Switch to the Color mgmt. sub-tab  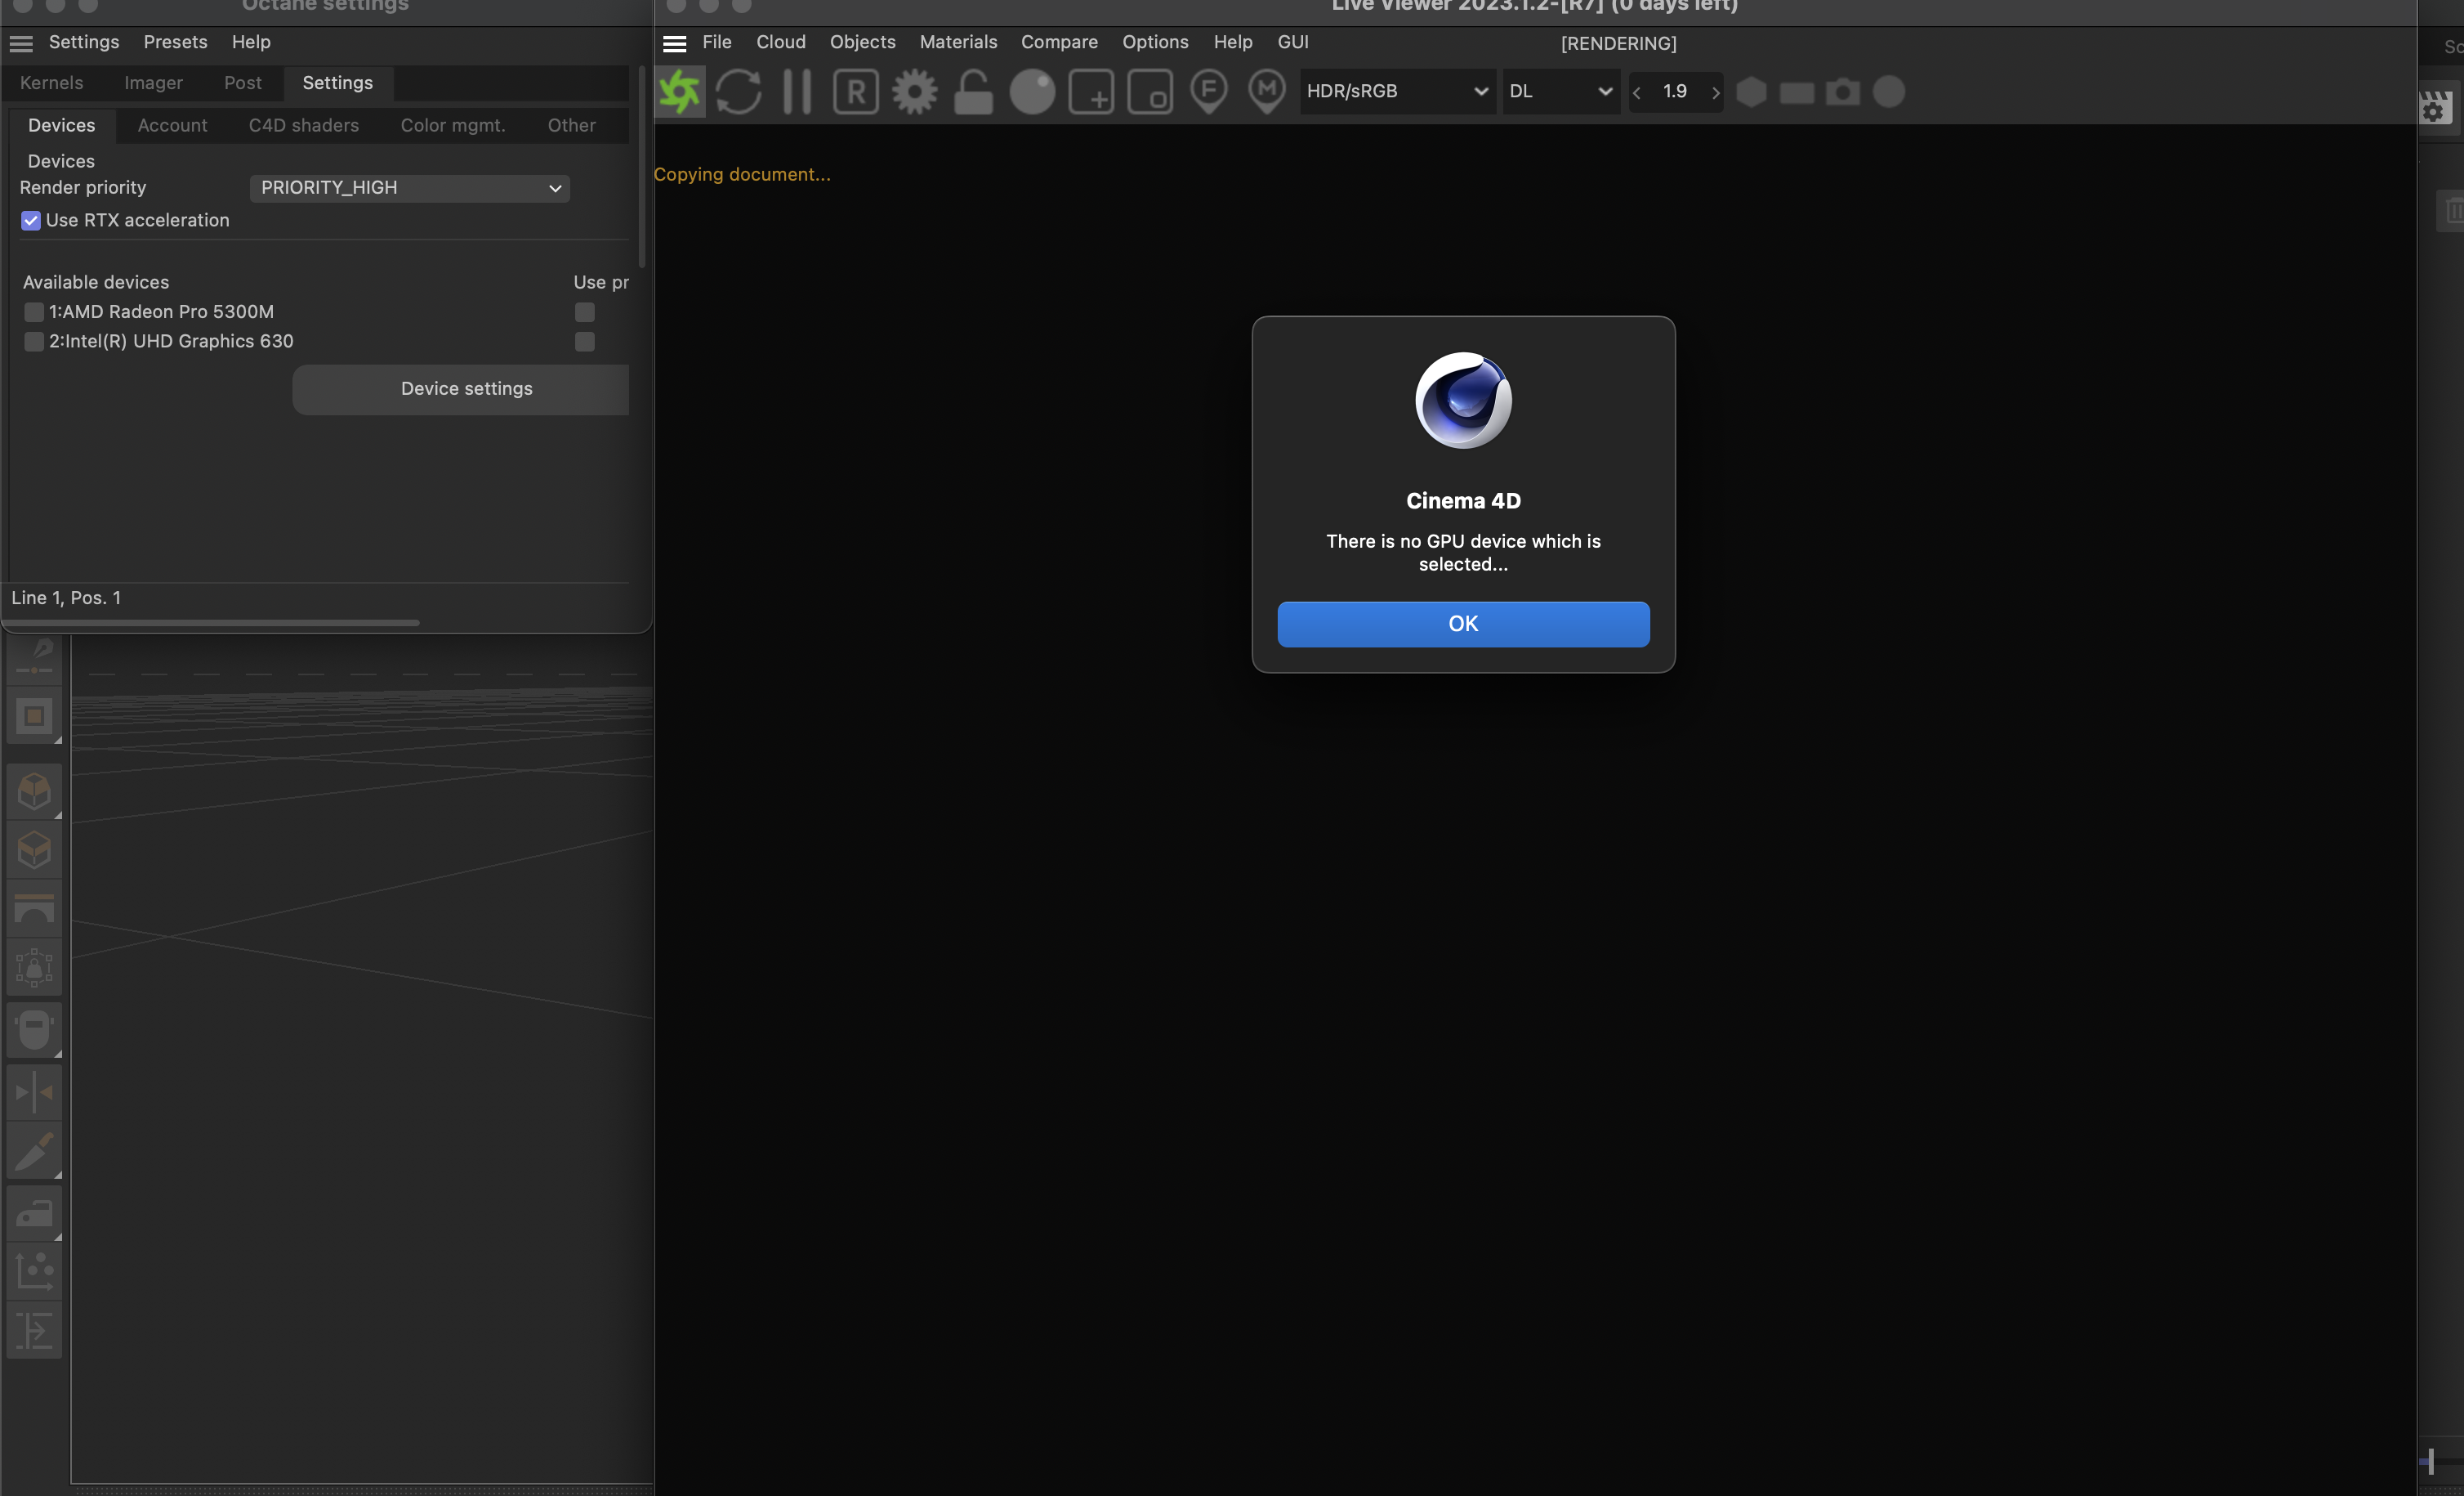[x=453, y=125]
